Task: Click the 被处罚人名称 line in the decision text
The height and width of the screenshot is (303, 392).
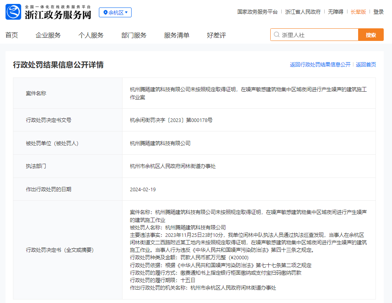Action: pos(178,227)
